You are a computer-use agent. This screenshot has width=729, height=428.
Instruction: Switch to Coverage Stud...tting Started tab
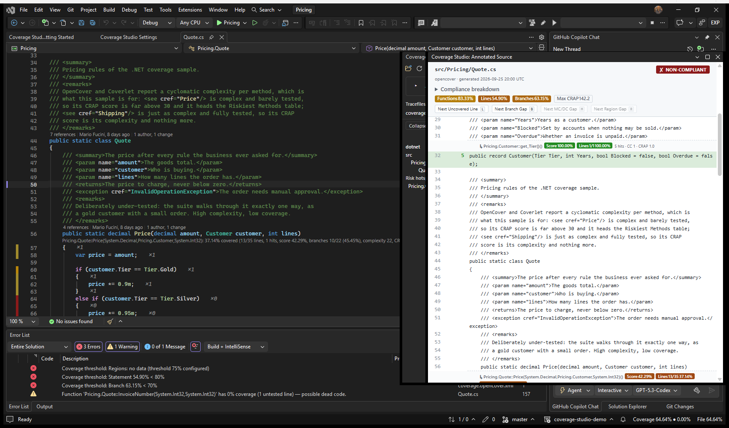41,37
